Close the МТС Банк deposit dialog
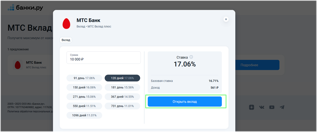Screen dimensions: 317x132 [x=226, y=19]
